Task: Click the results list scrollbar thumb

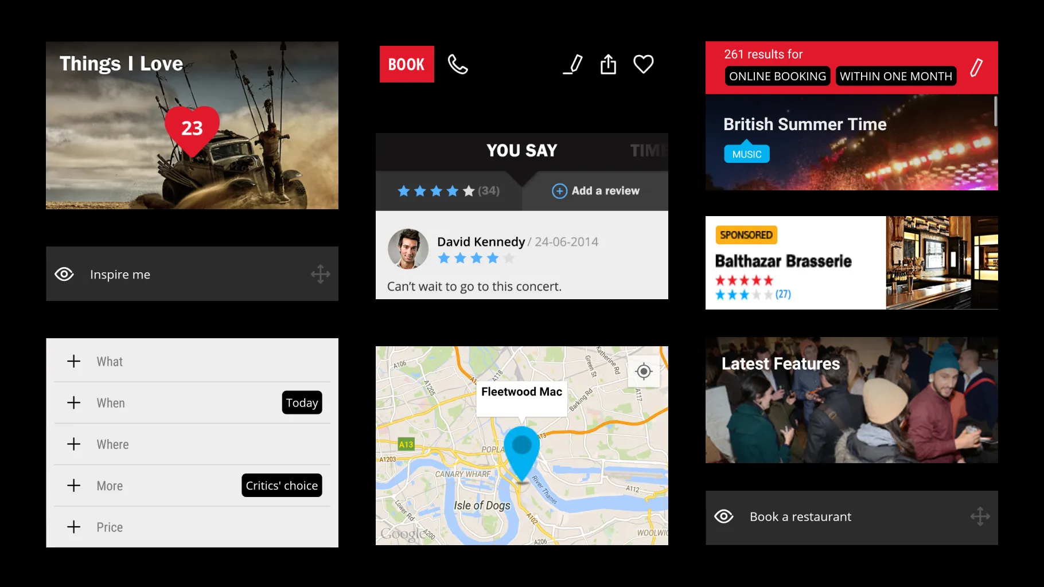Action: click(995, 111)
